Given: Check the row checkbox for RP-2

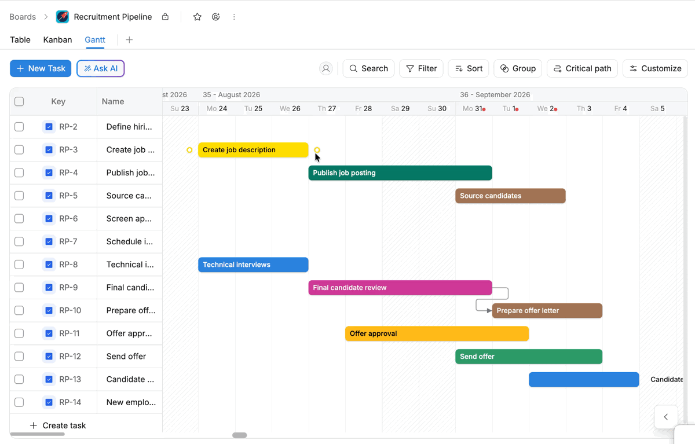Looking at the screenshot, I should [x=19, y=127].
